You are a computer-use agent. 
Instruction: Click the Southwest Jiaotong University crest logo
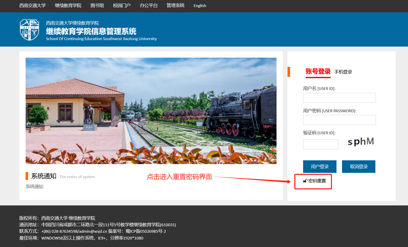tap(30, 30)
